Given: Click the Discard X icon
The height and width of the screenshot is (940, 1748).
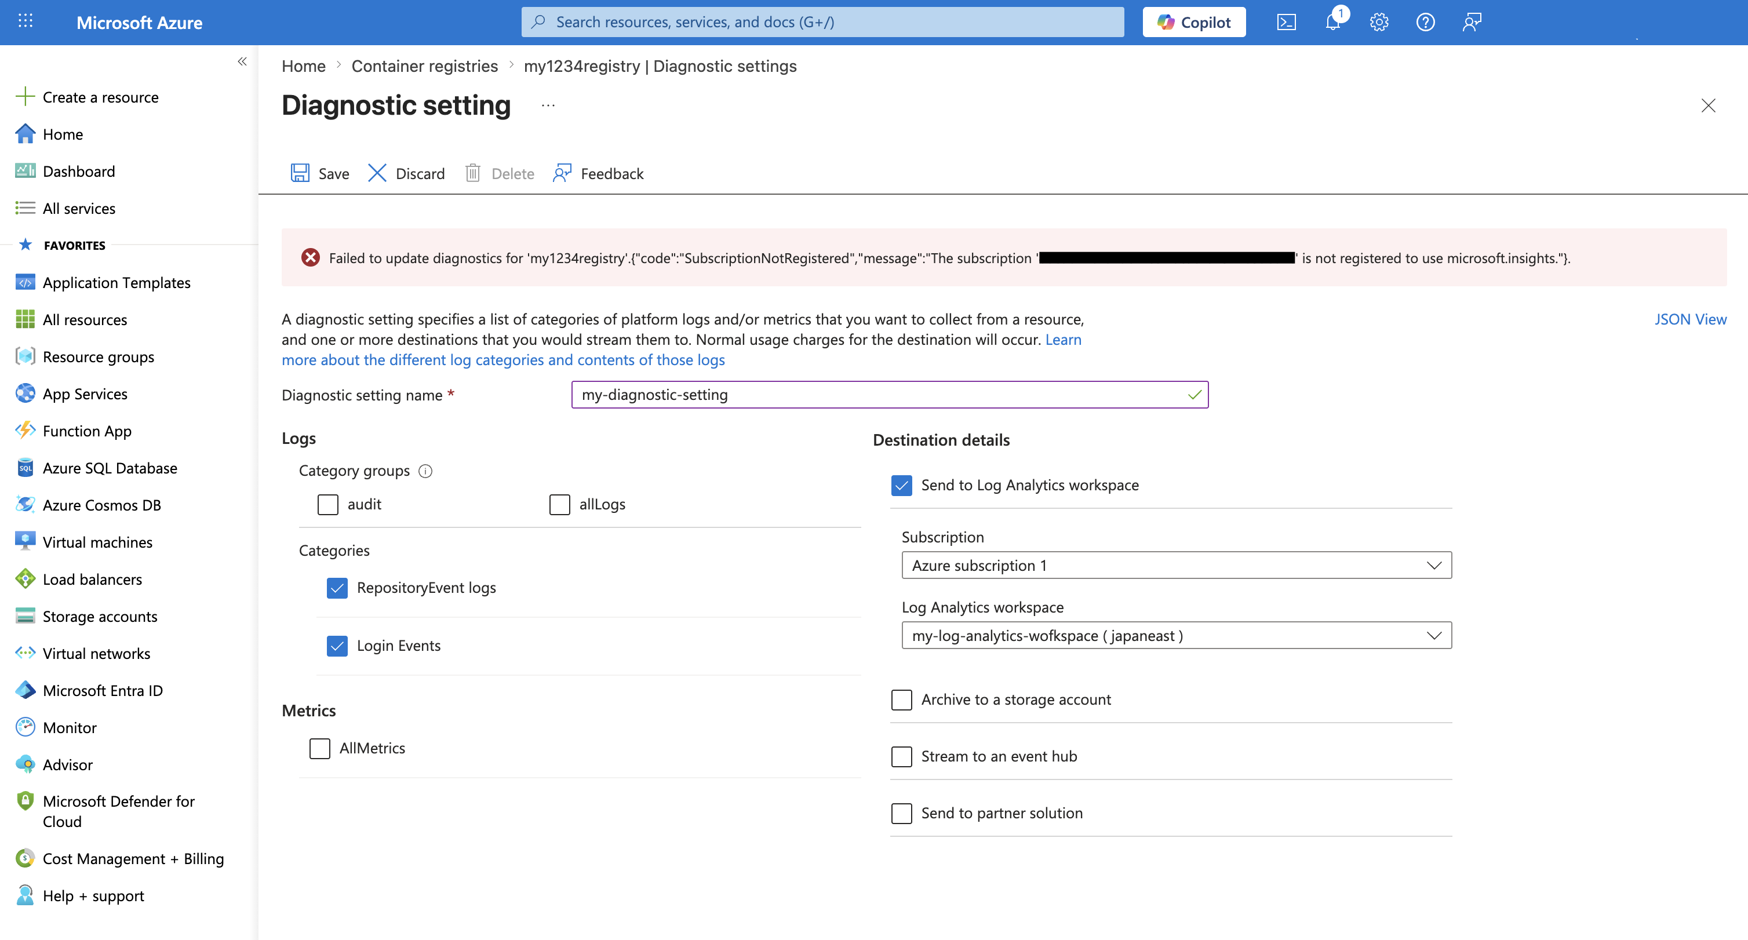Looking at the screenshot, I should 377,173.
